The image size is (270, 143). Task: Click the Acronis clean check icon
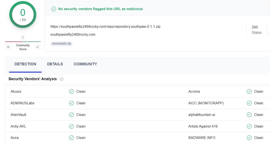coord(249,91)
